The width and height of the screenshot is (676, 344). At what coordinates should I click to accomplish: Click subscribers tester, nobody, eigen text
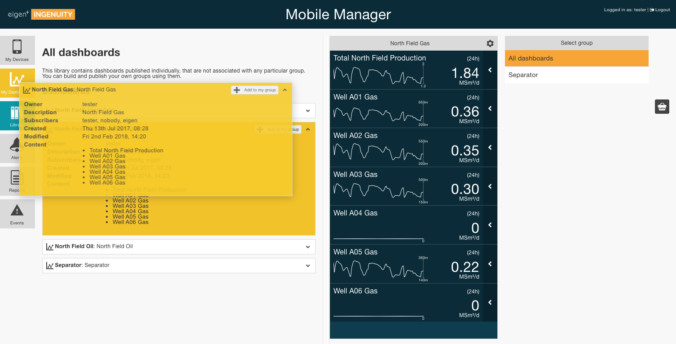[x=110, y=120]
